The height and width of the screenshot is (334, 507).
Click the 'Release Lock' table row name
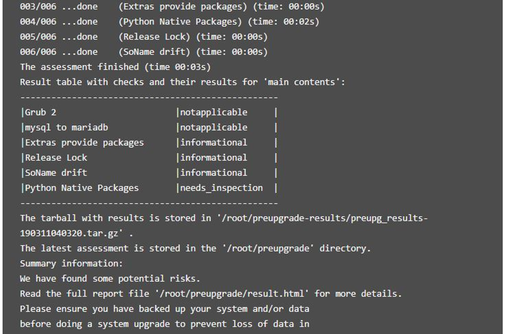[56, 158]
